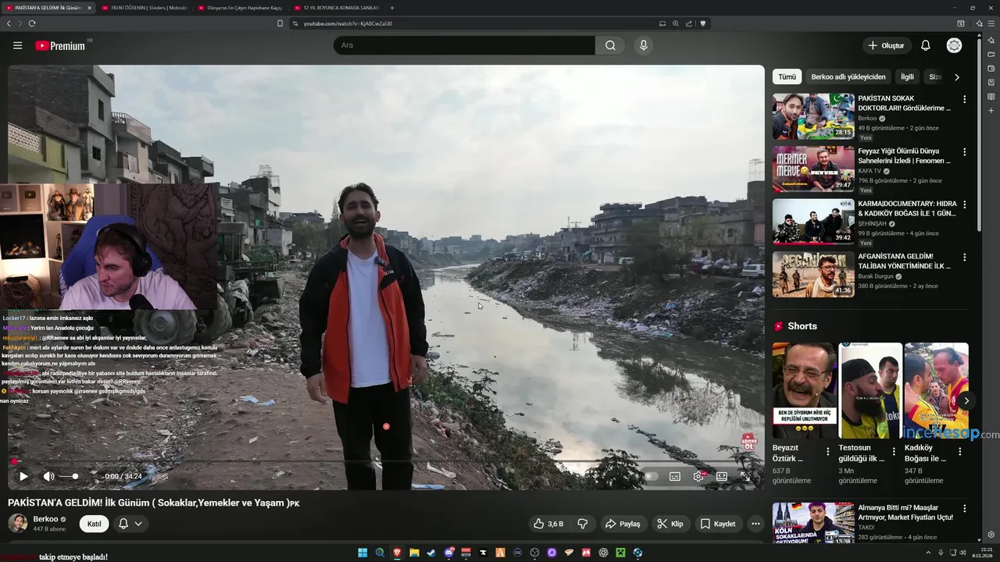
Task: Start voice search with the microphone icon
Action: coord(644,45)
